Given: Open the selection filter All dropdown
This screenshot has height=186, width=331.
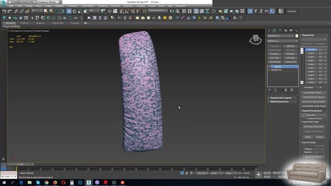Looking at the screenshot, I should click(x=37, y=11).
